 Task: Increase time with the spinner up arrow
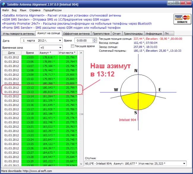94,39
